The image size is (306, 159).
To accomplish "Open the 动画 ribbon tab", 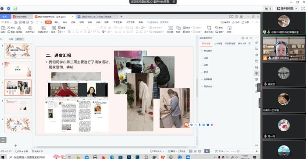I will 82,22.
